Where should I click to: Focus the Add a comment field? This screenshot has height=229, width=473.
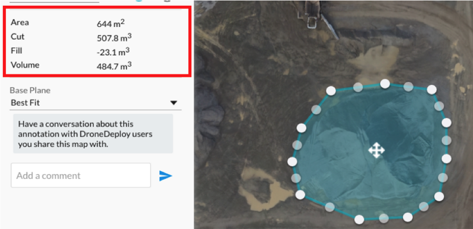pos(81,176)
